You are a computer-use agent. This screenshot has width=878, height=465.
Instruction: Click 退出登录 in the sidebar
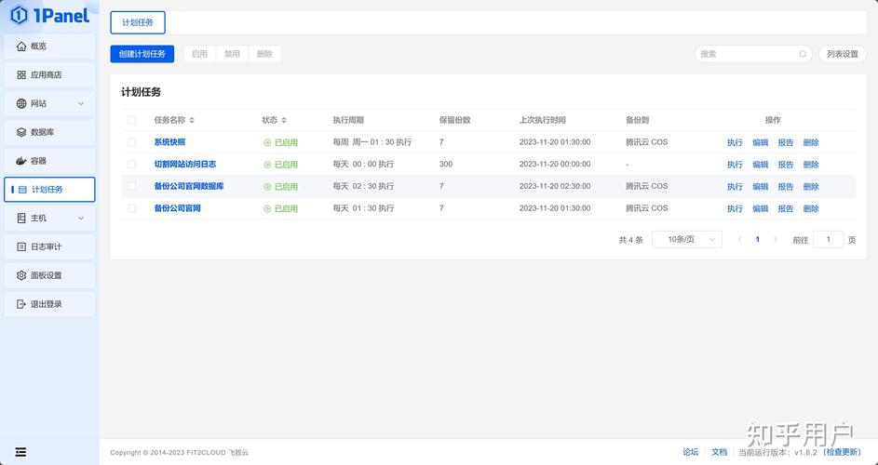coord(50,304)
